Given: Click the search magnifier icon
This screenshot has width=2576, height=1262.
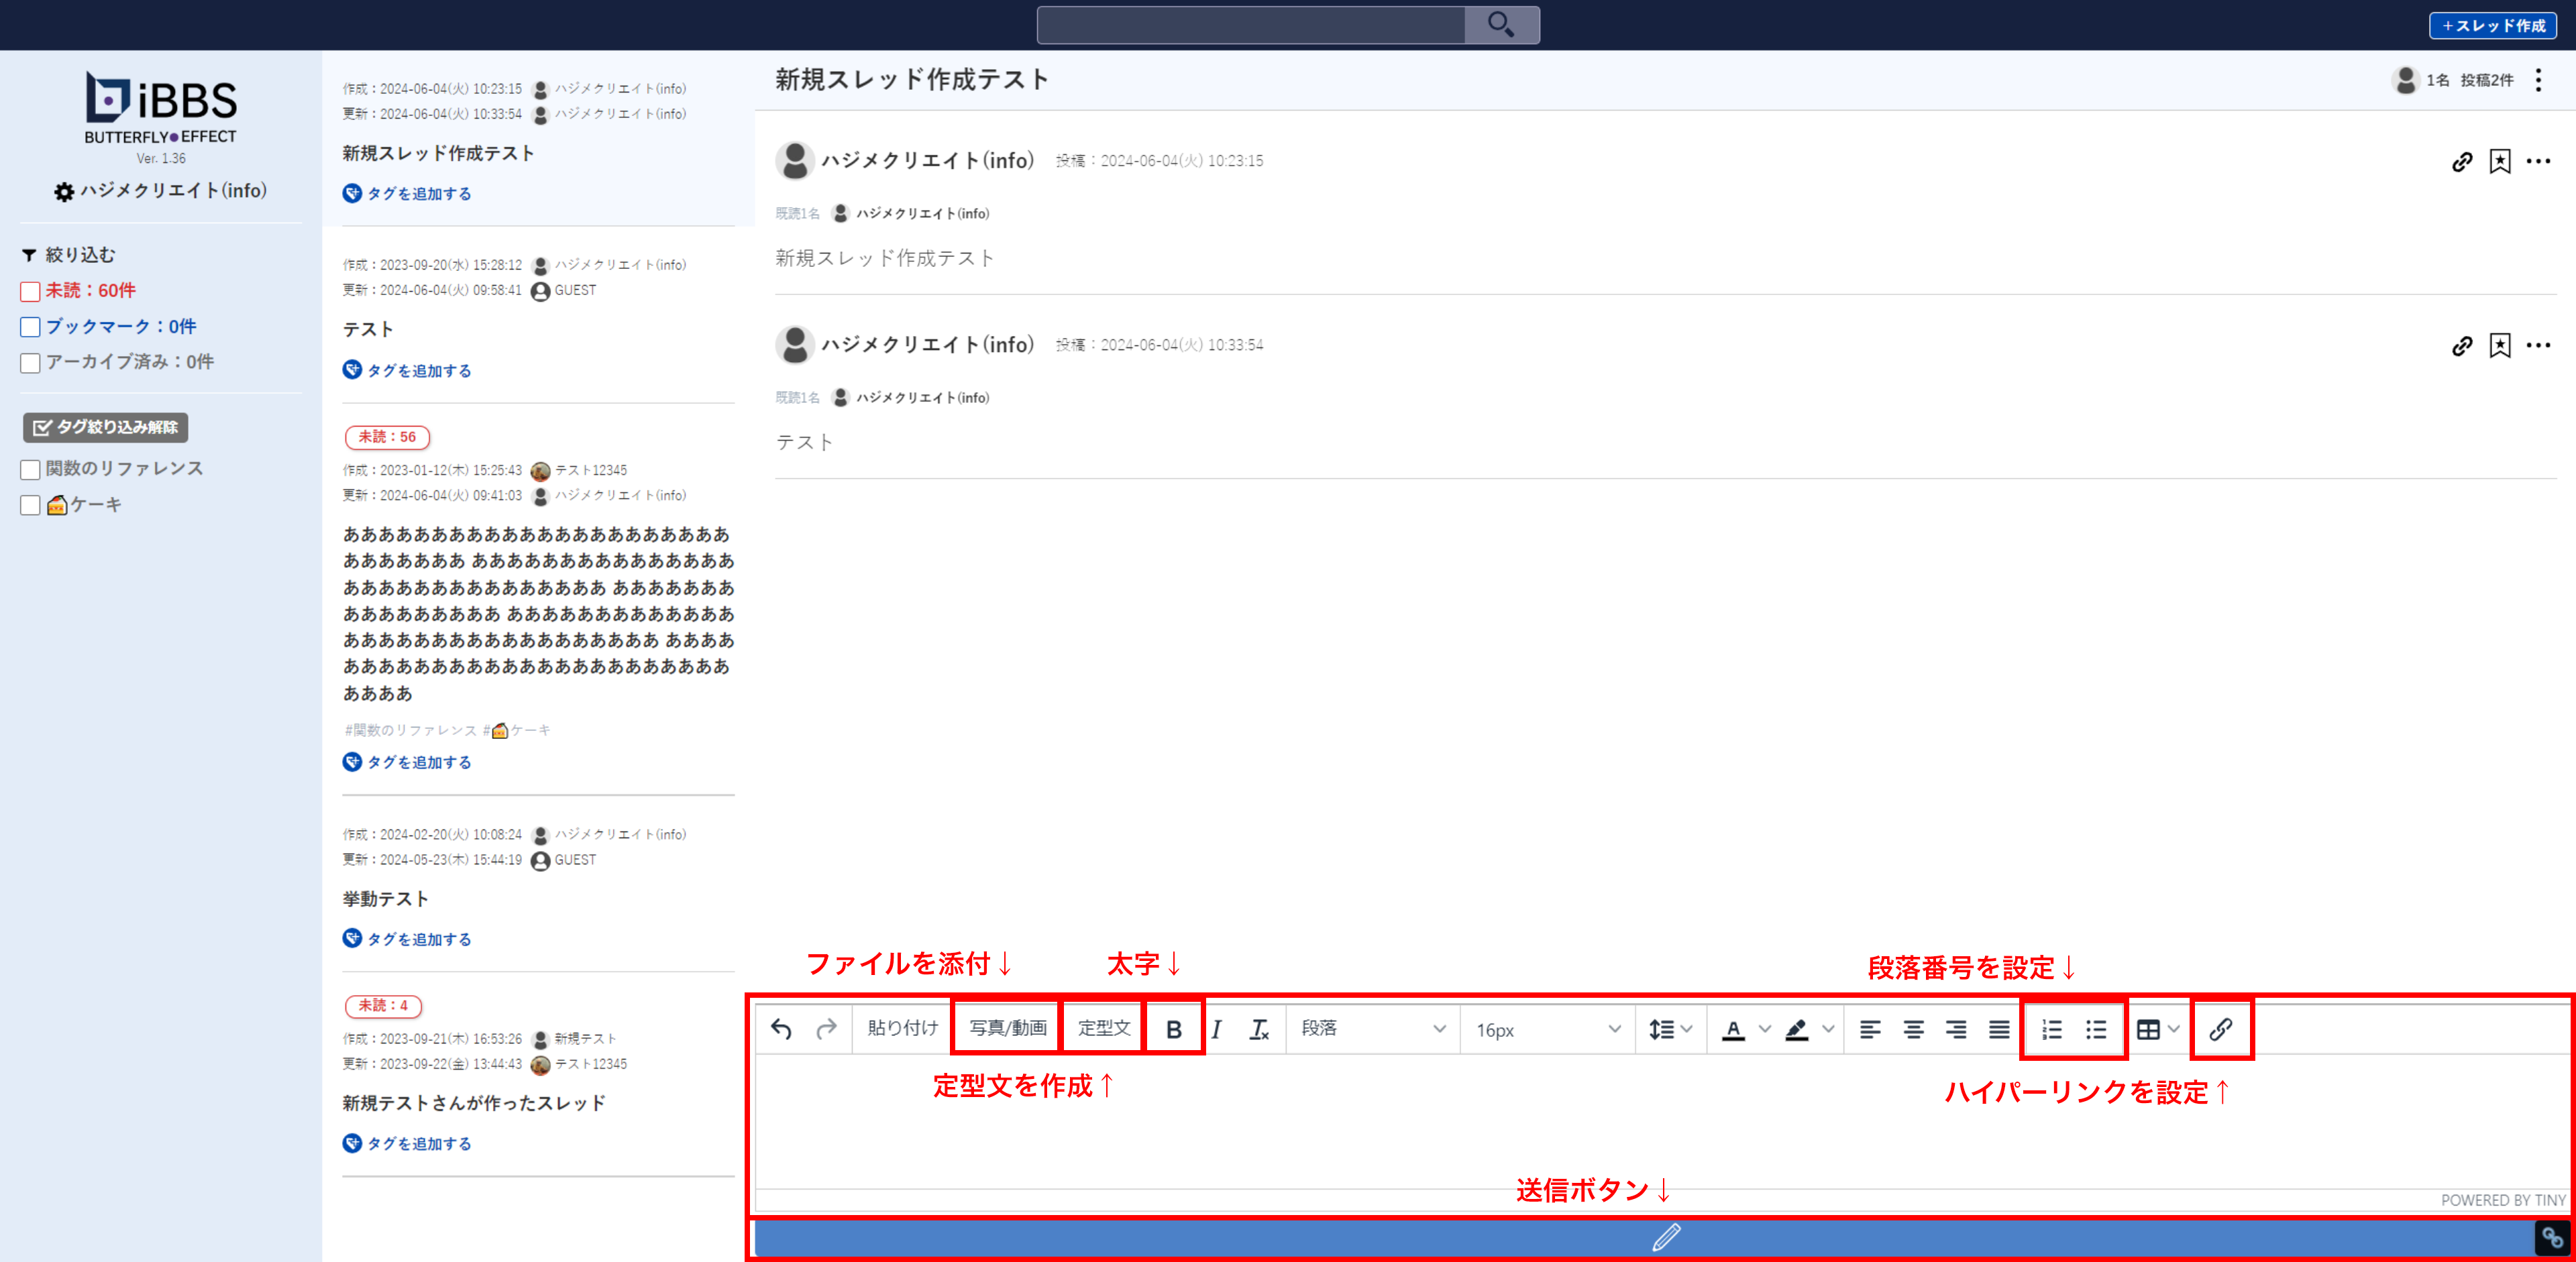Looking at the screenshot, I should point(1500,24).
